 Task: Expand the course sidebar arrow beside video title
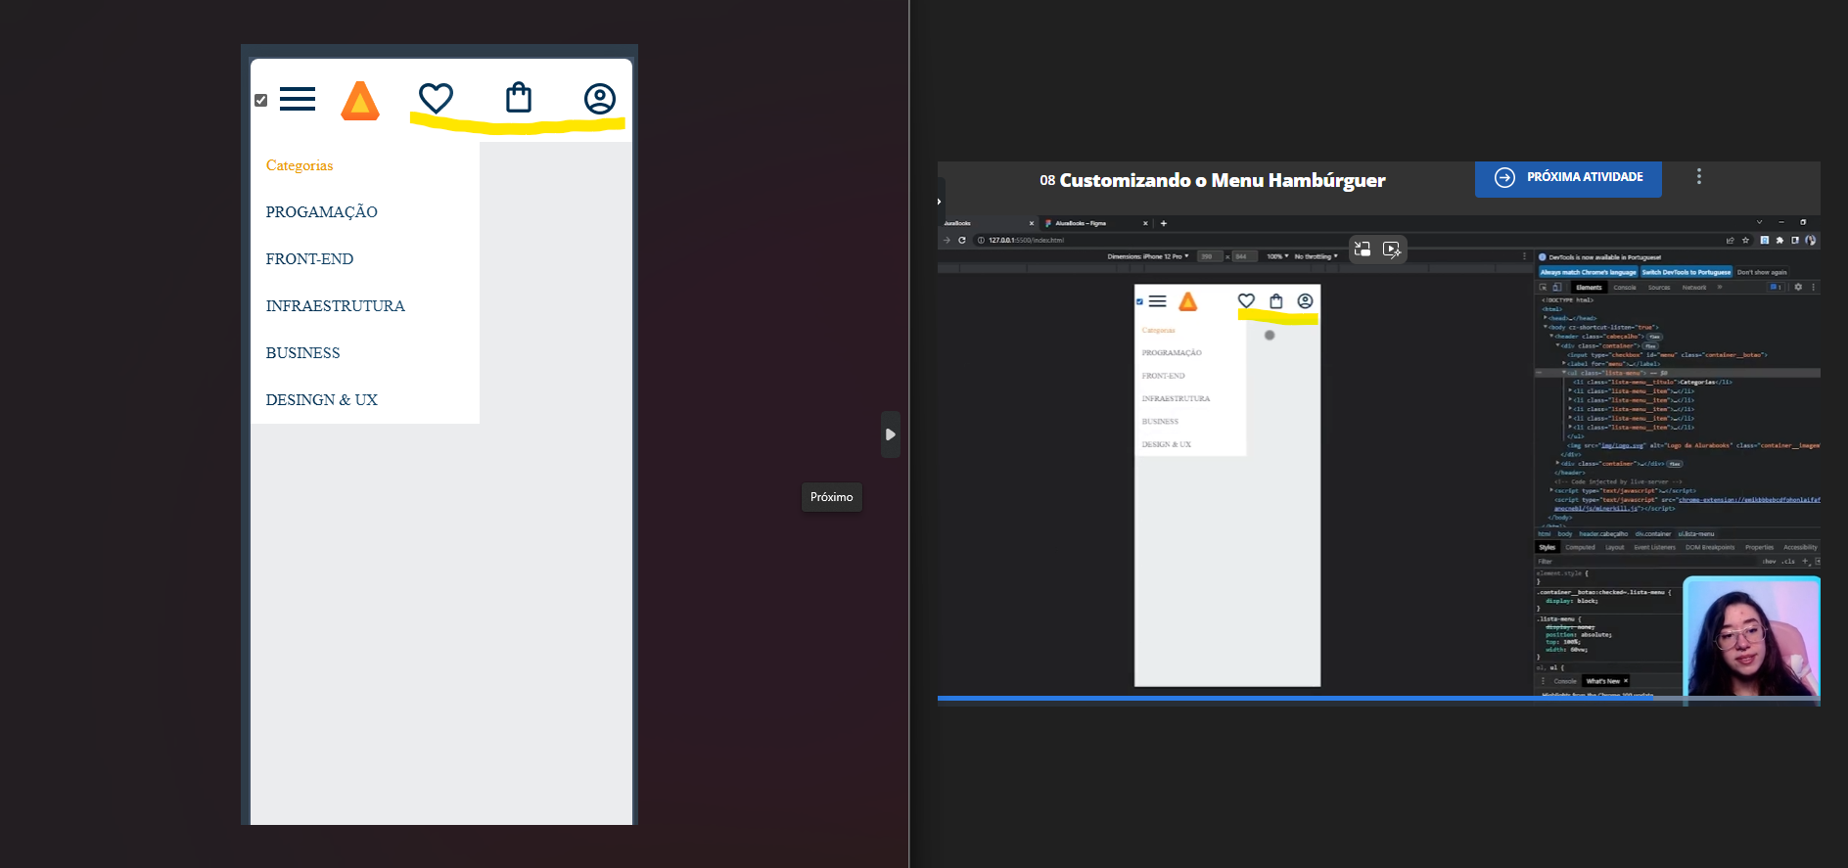tap(940, 202)
